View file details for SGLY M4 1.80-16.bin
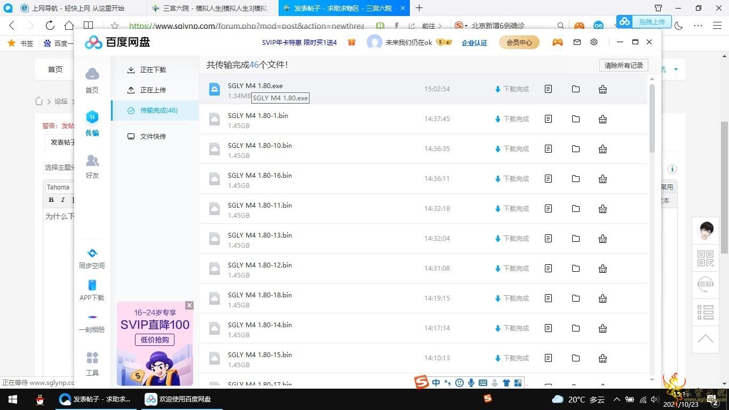The image size is (729, 410). 548,179
